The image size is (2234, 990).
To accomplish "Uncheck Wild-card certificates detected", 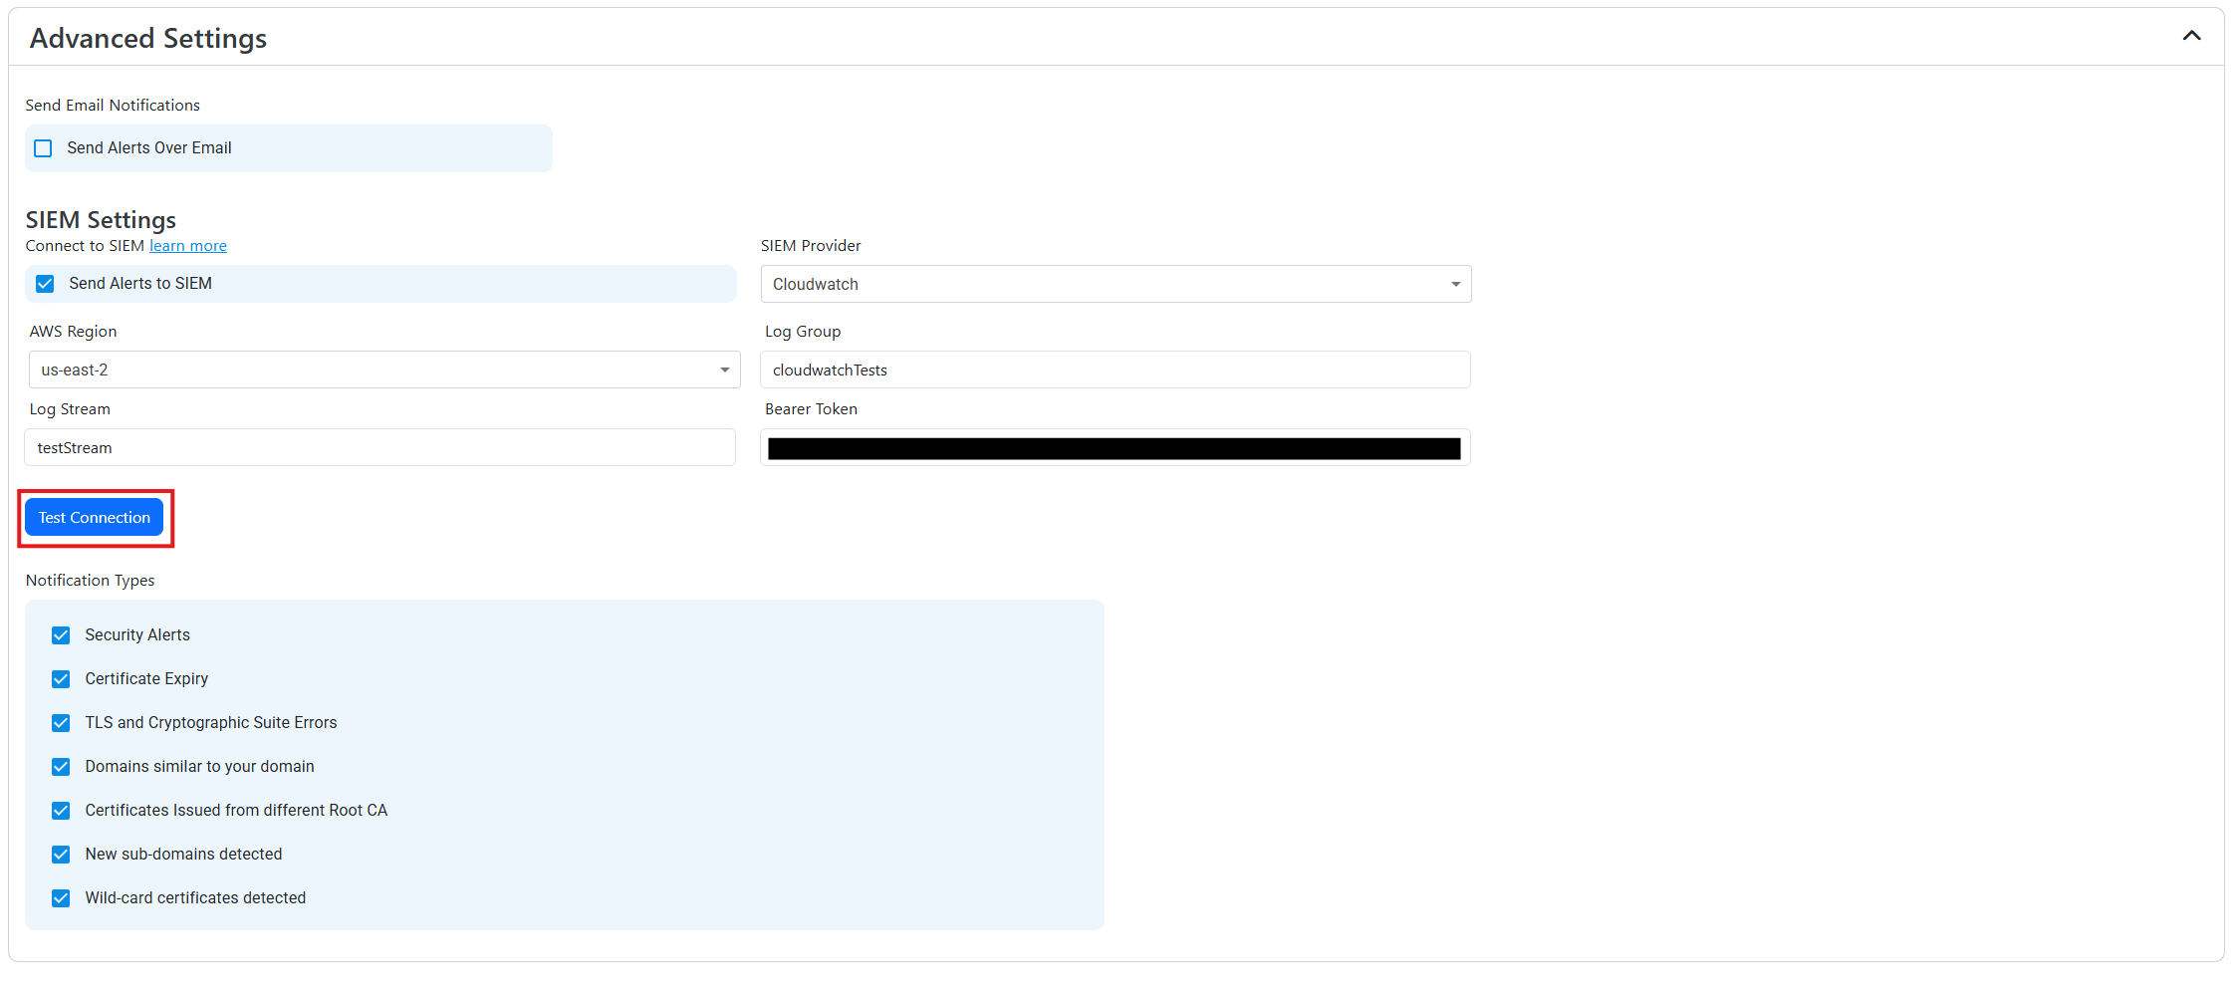I will point(61,897).
